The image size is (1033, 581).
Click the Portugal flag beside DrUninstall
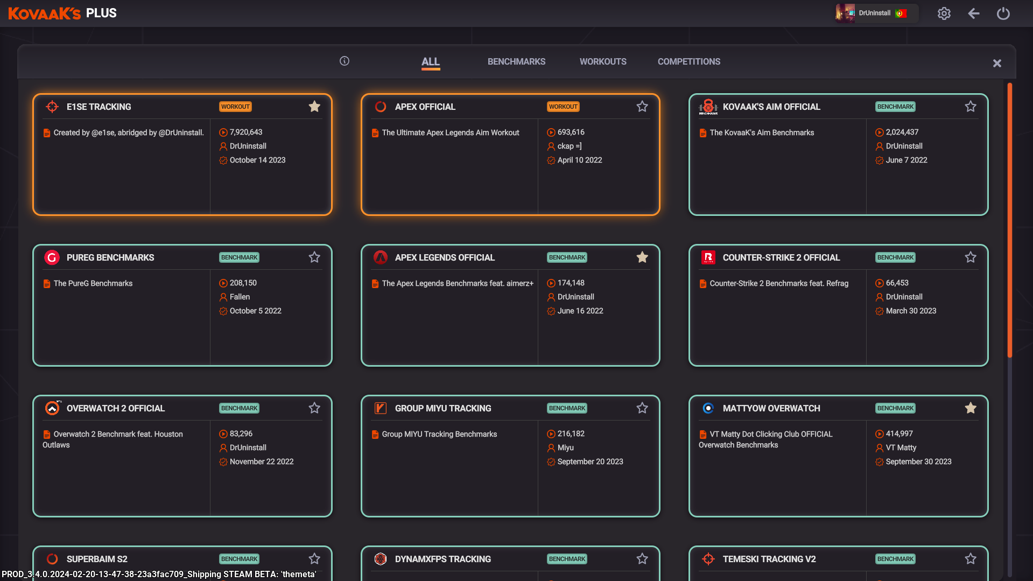901,13
